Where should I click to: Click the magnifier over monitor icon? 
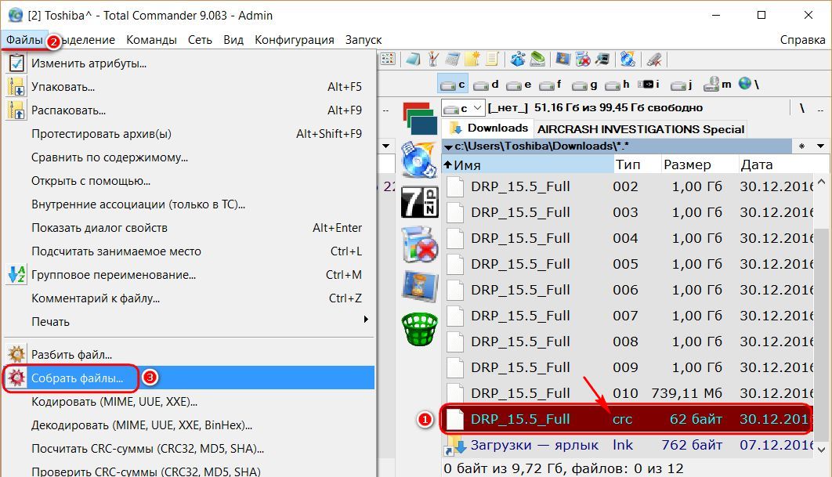pos(602,60)
